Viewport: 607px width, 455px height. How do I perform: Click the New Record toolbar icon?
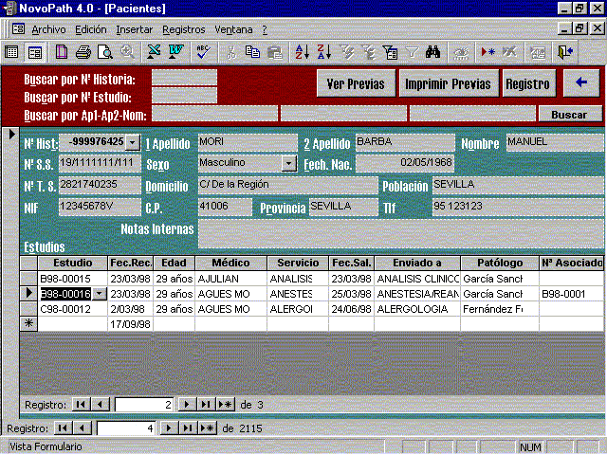click(487, 52)
